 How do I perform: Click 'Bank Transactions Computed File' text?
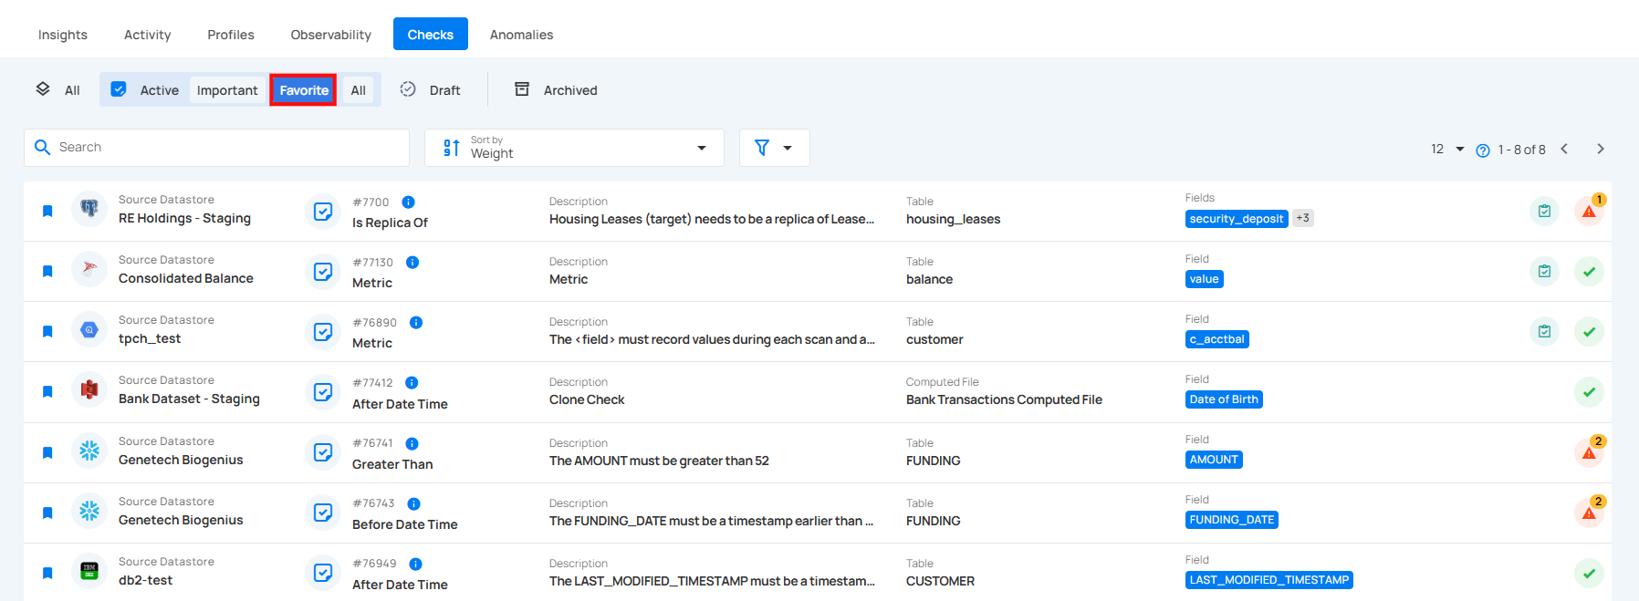click(x=1004, y=399)
